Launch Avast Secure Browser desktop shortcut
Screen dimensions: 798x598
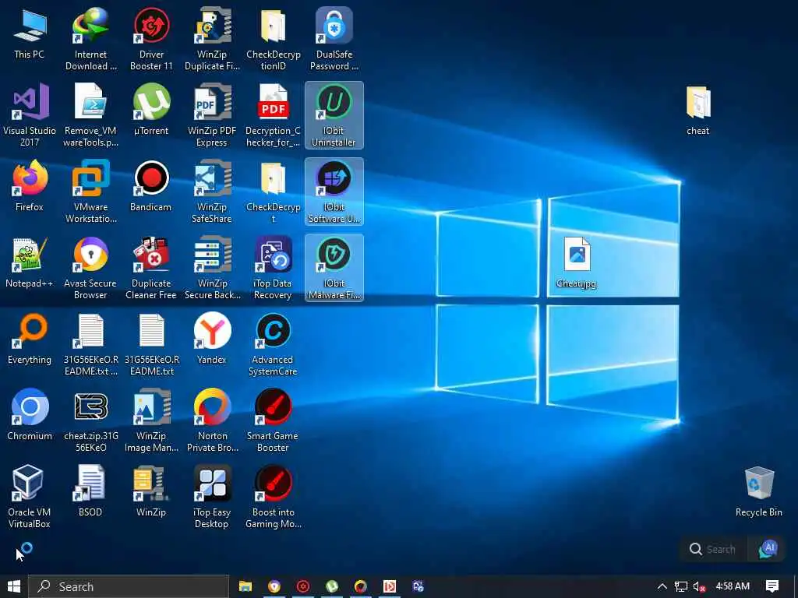90,268
